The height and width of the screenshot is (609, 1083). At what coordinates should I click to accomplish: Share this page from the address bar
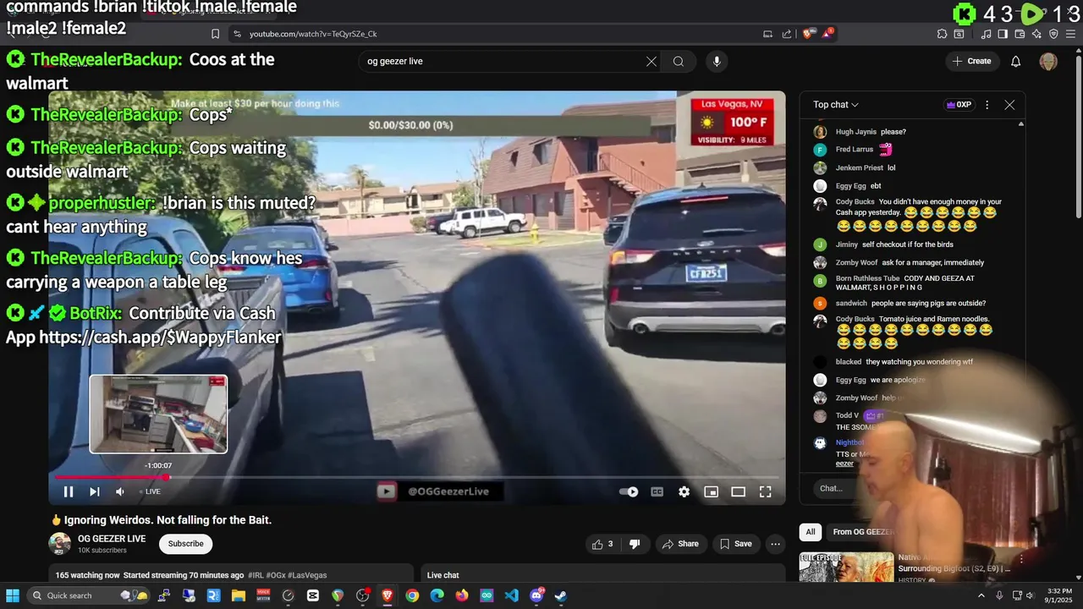(x=787, y=34)
